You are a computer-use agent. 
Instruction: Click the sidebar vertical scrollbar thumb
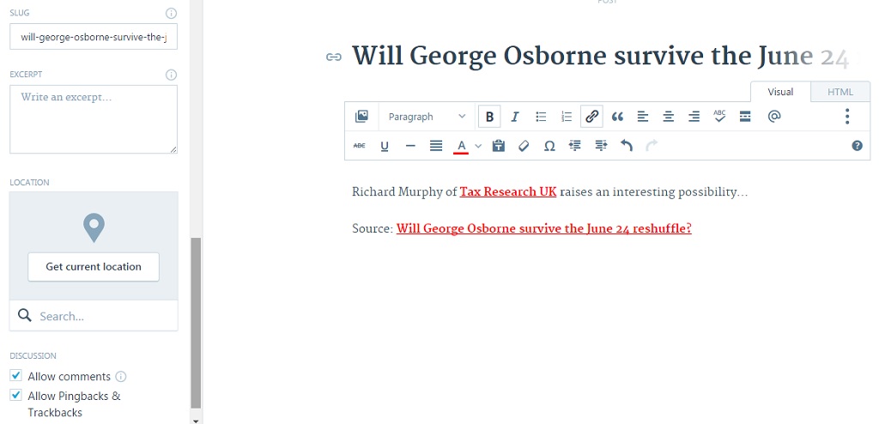click(196, 323)
